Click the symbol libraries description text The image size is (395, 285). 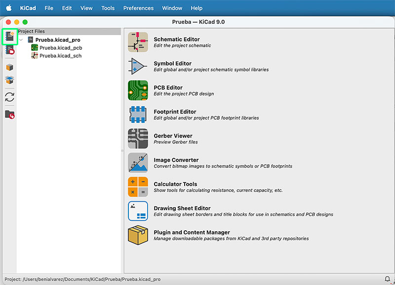pos(211,70)
